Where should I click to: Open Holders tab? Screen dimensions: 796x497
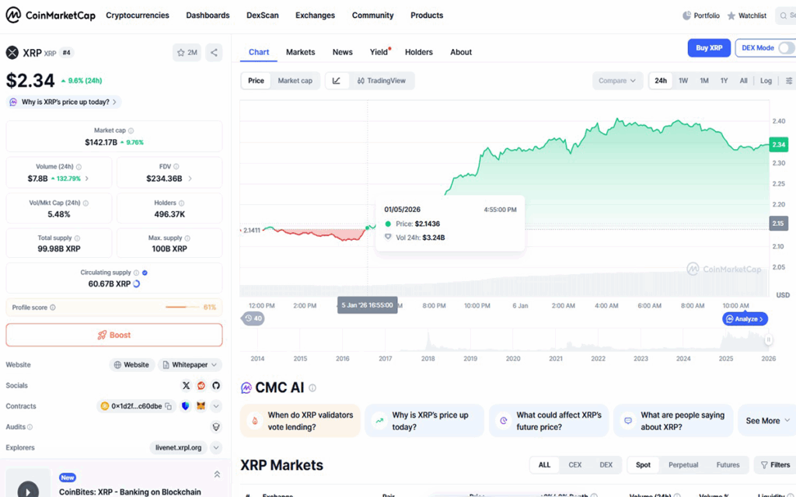point(419,52)
